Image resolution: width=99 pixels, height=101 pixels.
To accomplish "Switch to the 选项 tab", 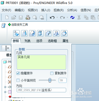I will click(x=39, y=41).
